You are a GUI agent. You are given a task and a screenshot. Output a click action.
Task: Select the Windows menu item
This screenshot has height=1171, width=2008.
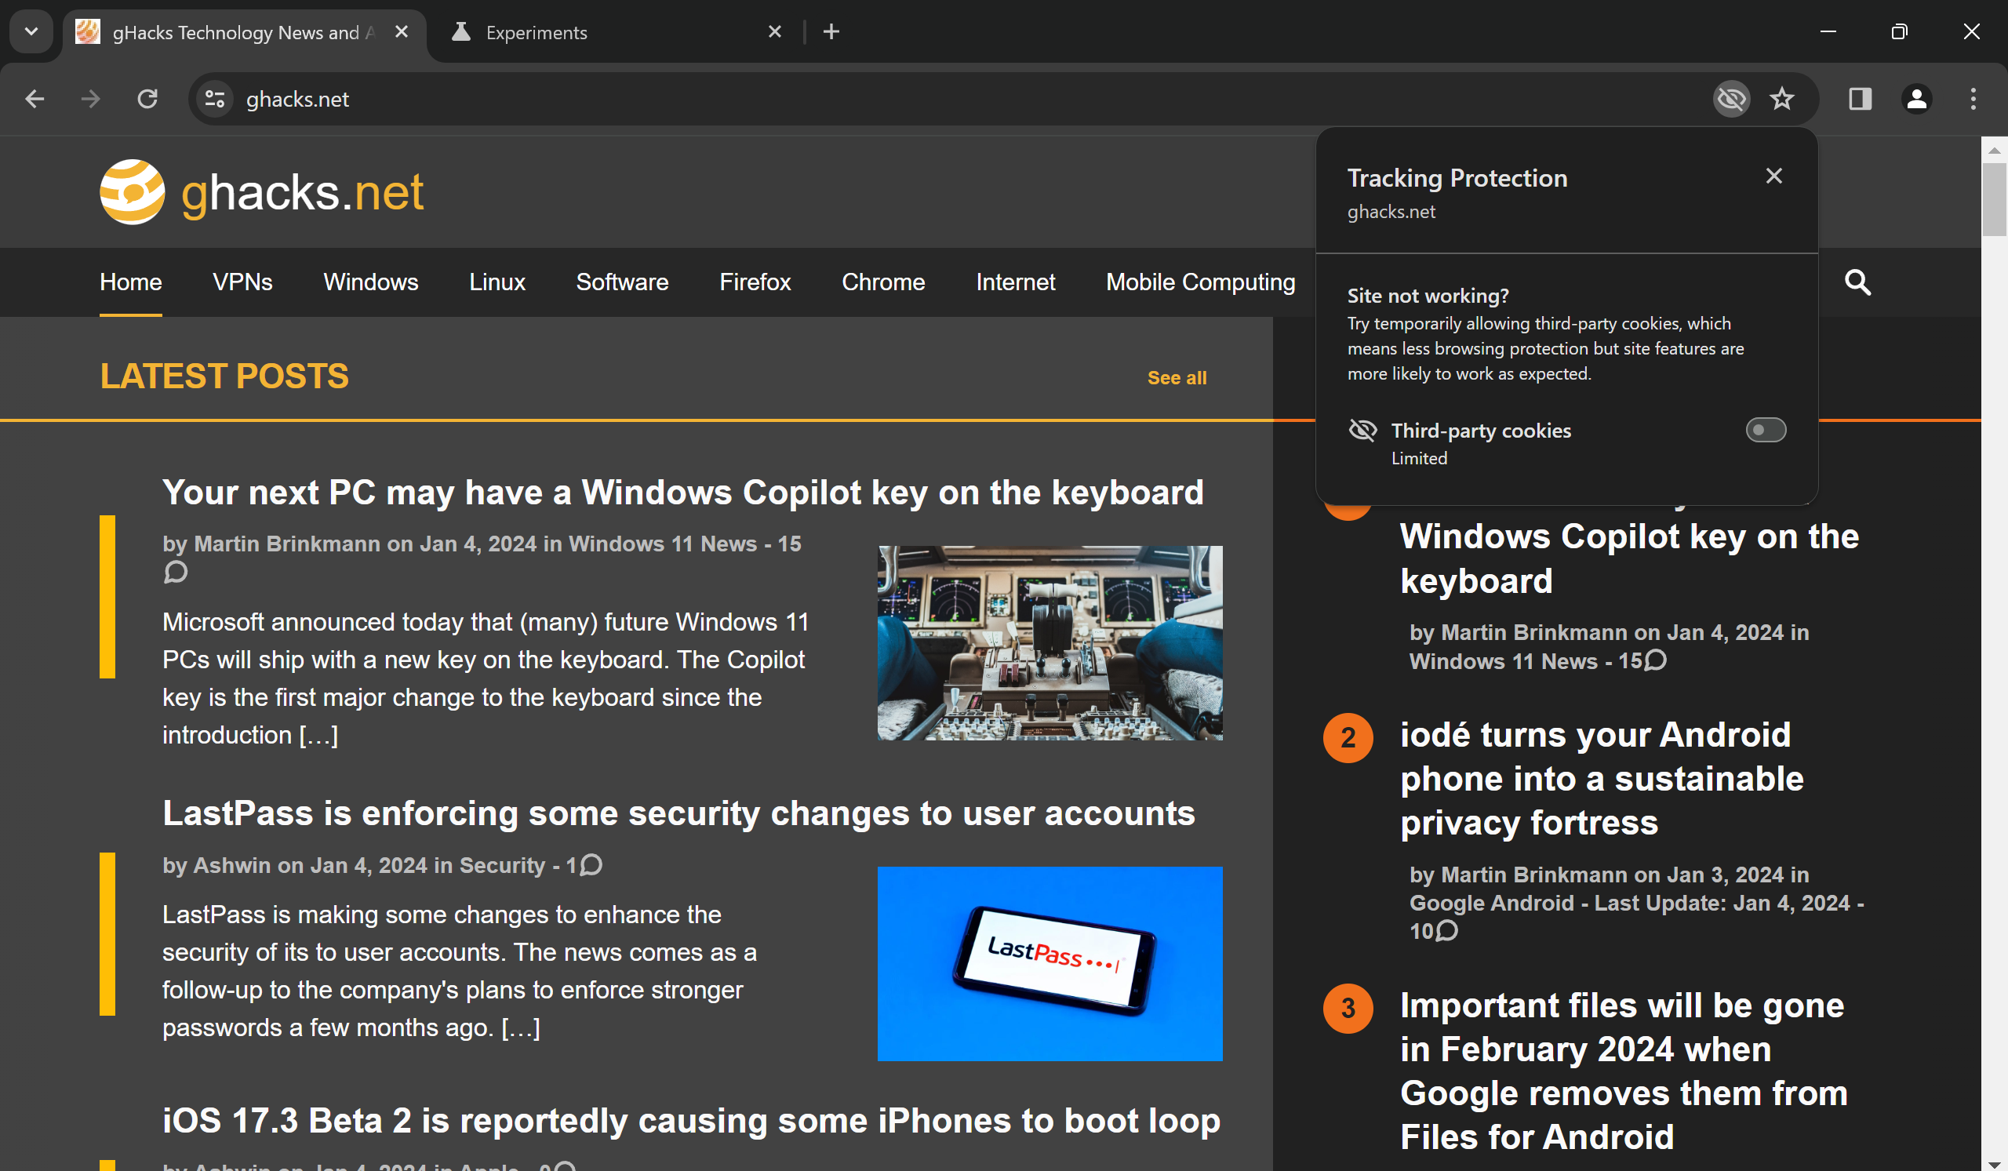pyautogui.click(x=370, y=282)
